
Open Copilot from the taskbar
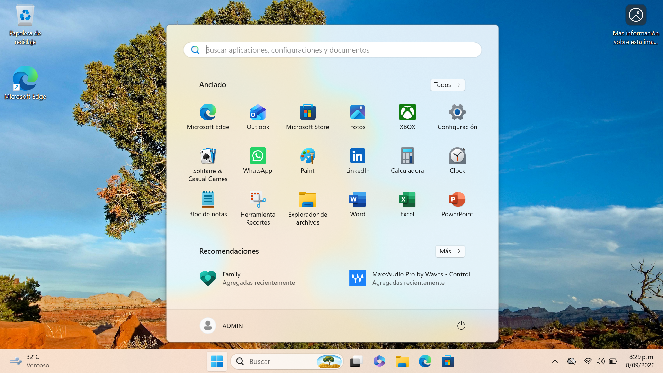[379, 361]
